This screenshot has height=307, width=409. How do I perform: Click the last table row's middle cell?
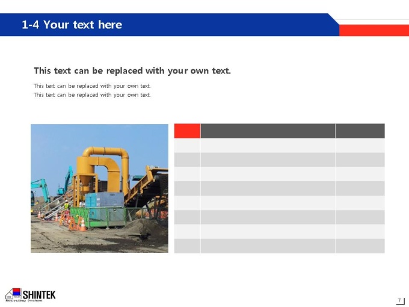point(268,246)
